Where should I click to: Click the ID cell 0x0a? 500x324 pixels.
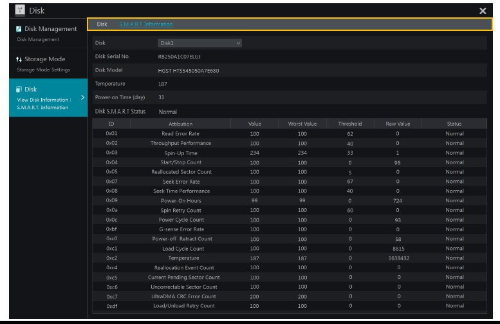112,211
